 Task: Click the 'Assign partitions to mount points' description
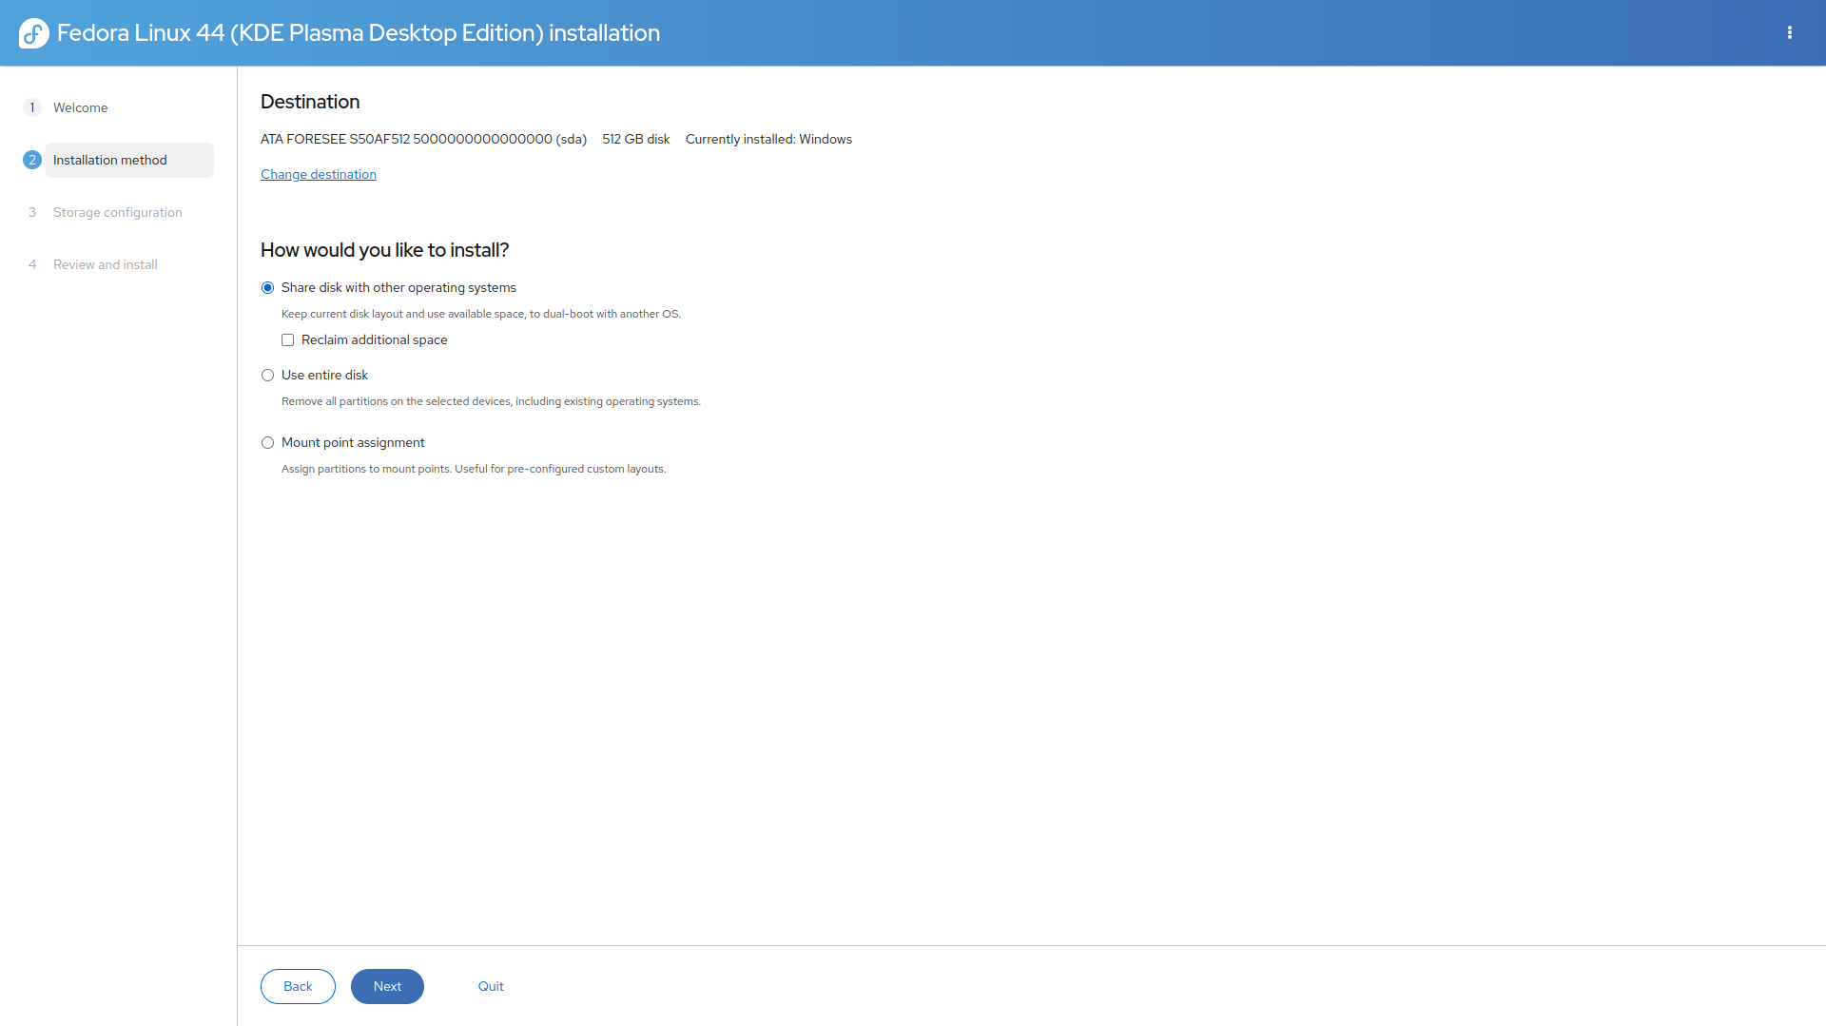coord(474,469)
